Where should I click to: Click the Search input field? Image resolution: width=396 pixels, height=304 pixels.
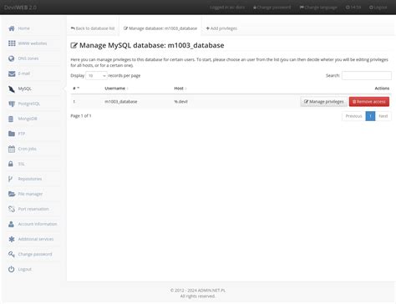(367, 75)
